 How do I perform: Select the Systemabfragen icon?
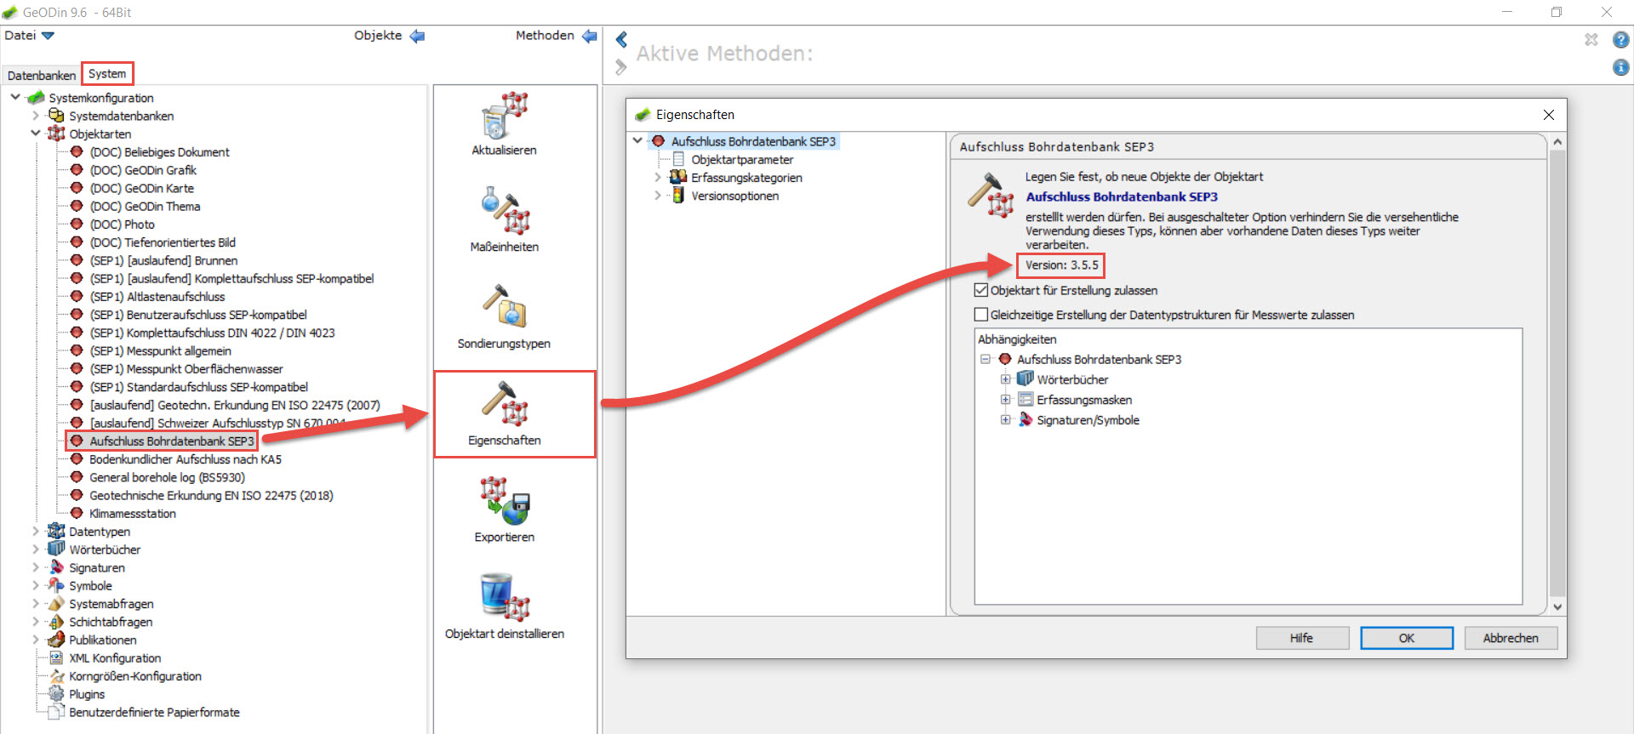tap(56, 604)
